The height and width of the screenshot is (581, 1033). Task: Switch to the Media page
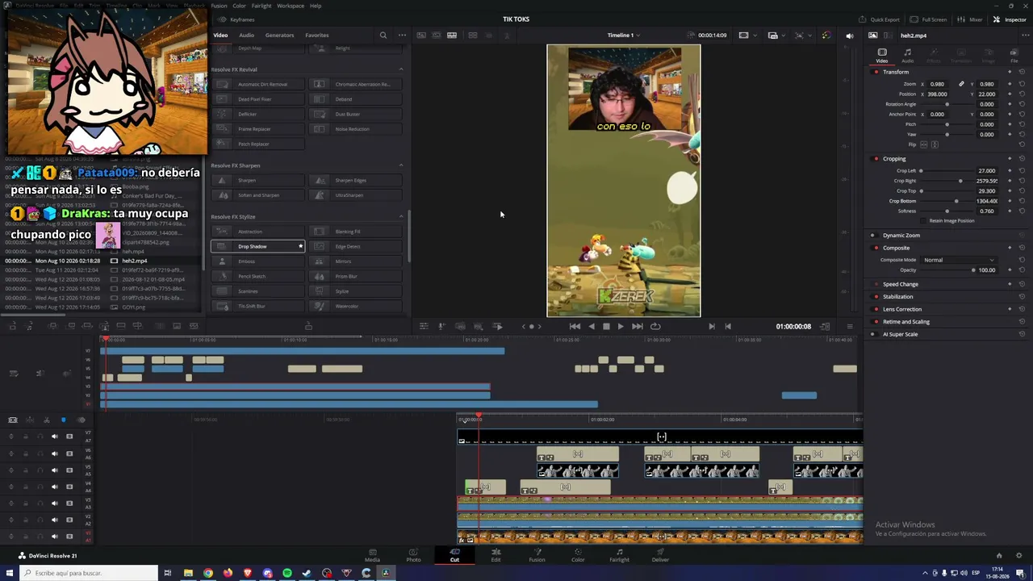pyautogui.click(x=372, y=555)
